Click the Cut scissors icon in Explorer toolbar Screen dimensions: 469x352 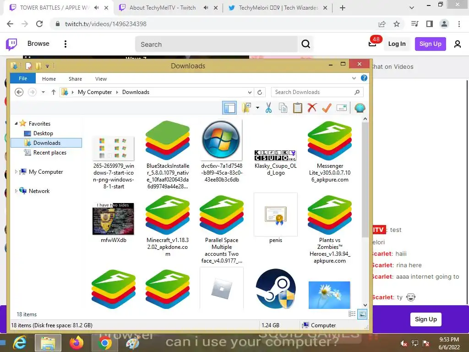tap(268, 108)
